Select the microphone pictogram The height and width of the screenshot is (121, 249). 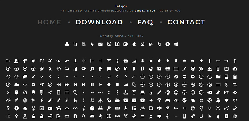167,116
